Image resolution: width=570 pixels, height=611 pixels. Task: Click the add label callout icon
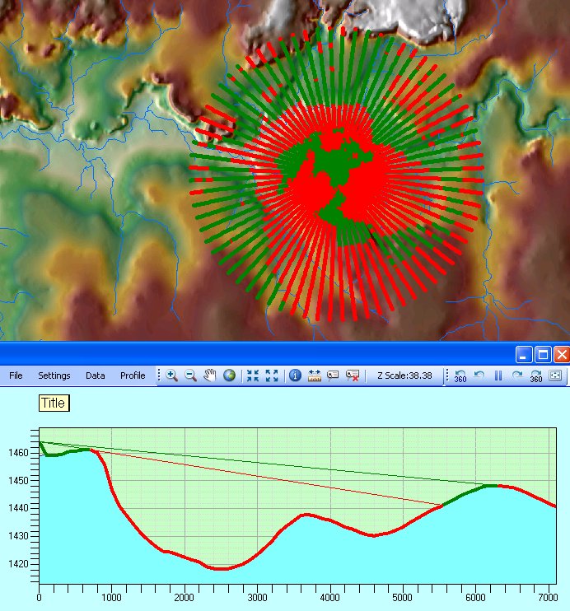click(333, 375)
